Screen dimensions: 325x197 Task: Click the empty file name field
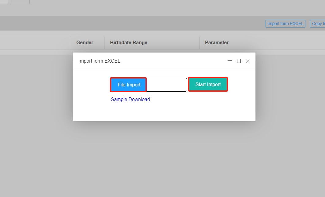[167, 85]
